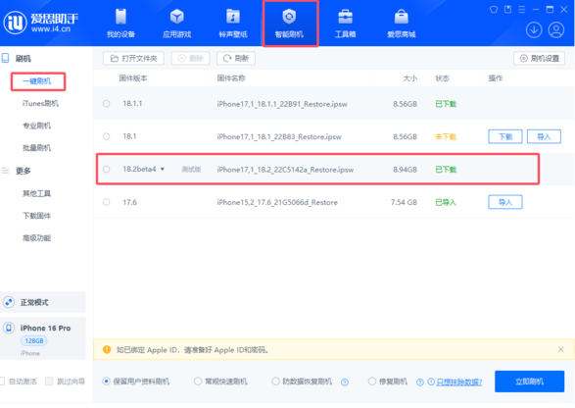Click the 删除 delete button
Viewport: 575px width, 408px height.
(x=190, y=59)
